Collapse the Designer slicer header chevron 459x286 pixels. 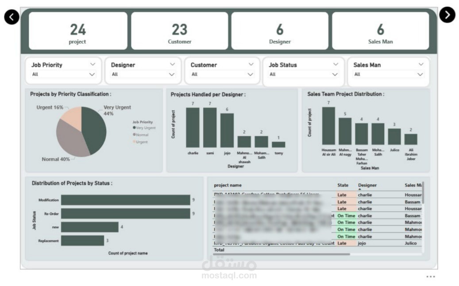tap(173, 64)
